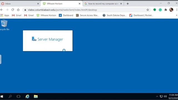This screenshot has height=100, width=178.
Task: Open the Extensions puzzle menu
Action: [166, 10]
